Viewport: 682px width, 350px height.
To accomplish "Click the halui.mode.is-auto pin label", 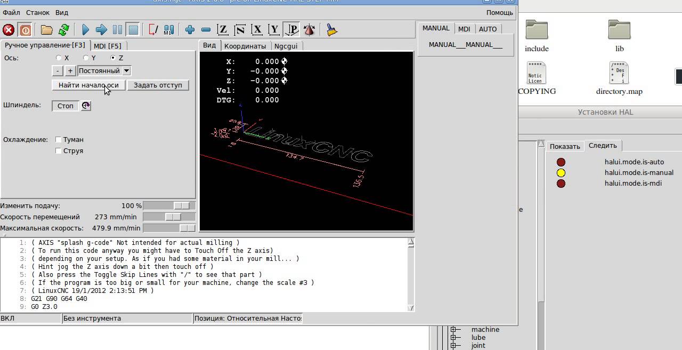I will [x=634, y=162].
